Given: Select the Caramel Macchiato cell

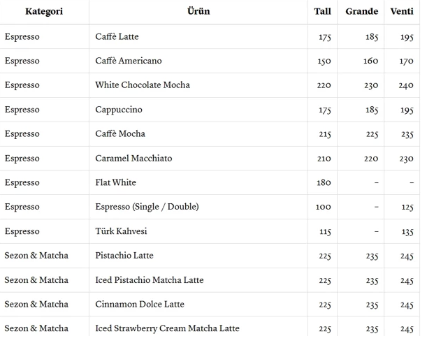Looking at the screenshot, I should (x=133, y=158).
